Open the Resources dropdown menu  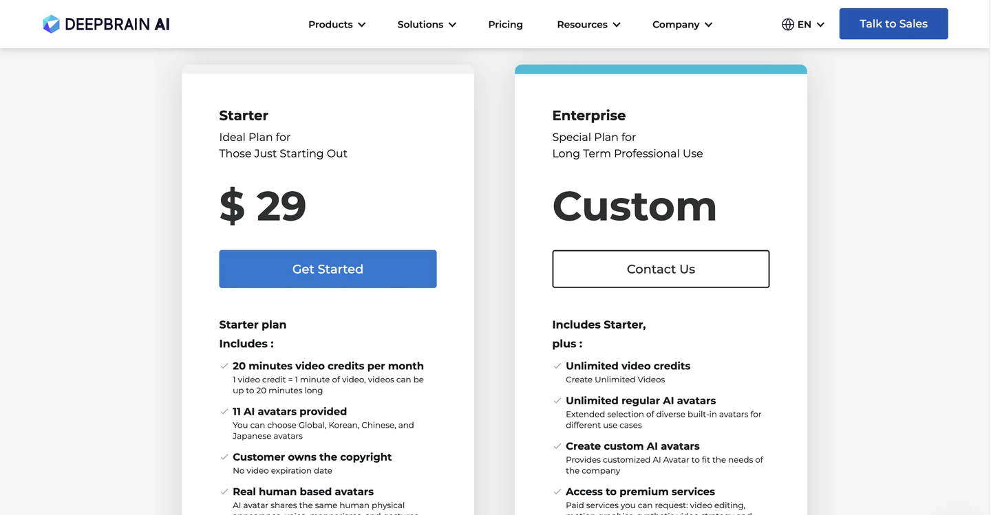[x=588, y=24]
